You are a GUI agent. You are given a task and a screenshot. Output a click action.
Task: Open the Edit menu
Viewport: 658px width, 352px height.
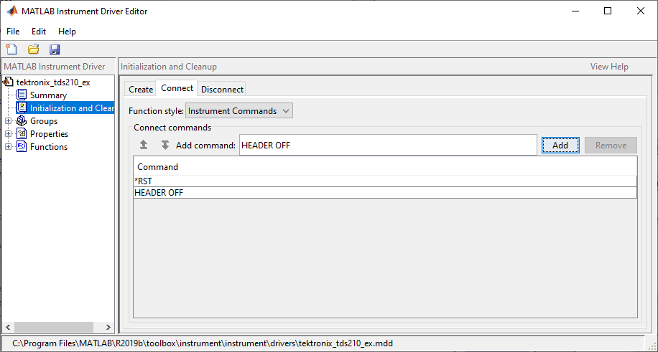39,32
